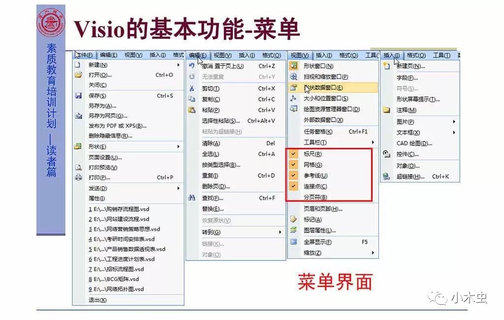
Task: Open recent file 网络营销策略思想.vsd
Action: pyautogui.click(x=124, y=228)
